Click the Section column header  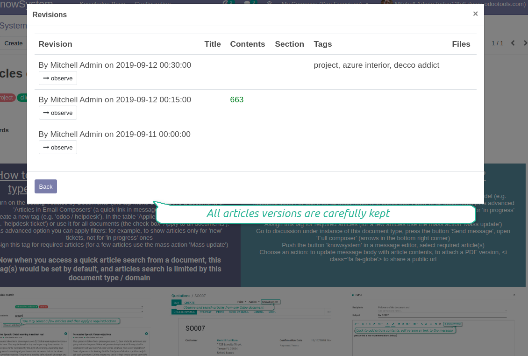coord(289,44)
